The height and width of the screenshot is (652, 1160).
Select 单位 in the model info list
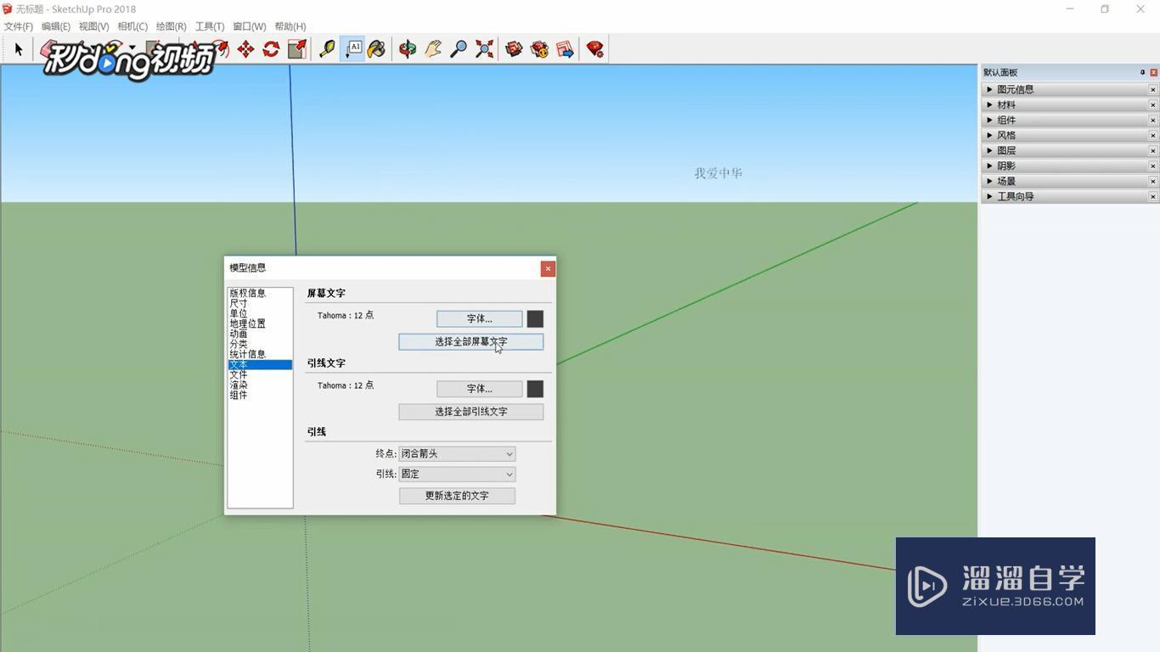click(x=239, y=313)
